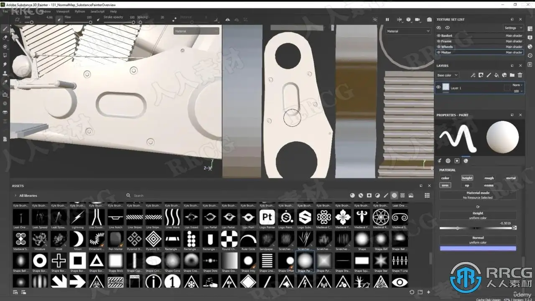
Task: Filter assets by alphas icon
Action: [394, 195]
